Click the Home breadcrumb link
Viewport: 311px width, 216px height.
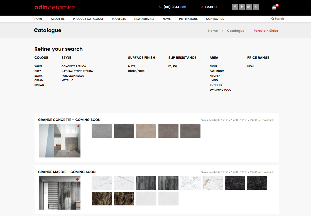click(x=213, y=31)
